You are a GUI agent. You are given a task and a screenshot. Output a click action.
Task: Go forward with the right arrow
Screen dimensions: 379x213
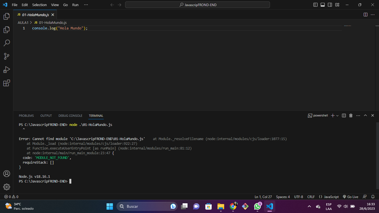(120, 5)
